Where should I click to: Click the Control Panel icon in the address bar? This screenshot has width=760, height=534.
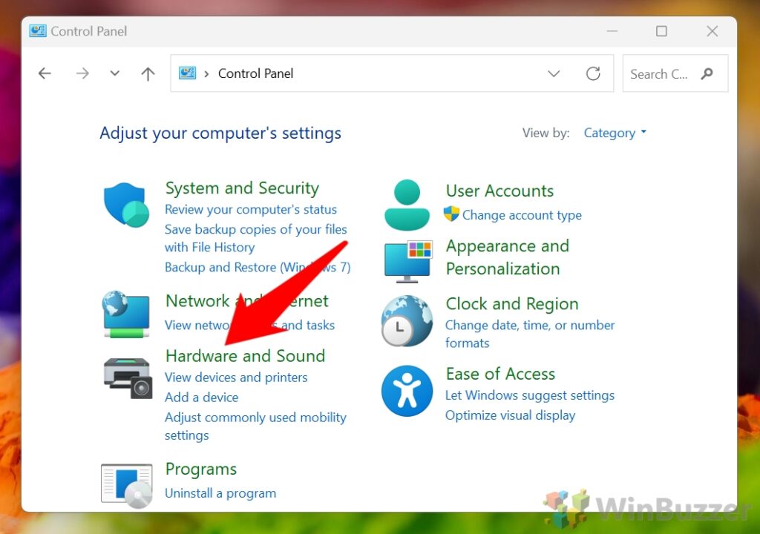click(x=187, y=73)
